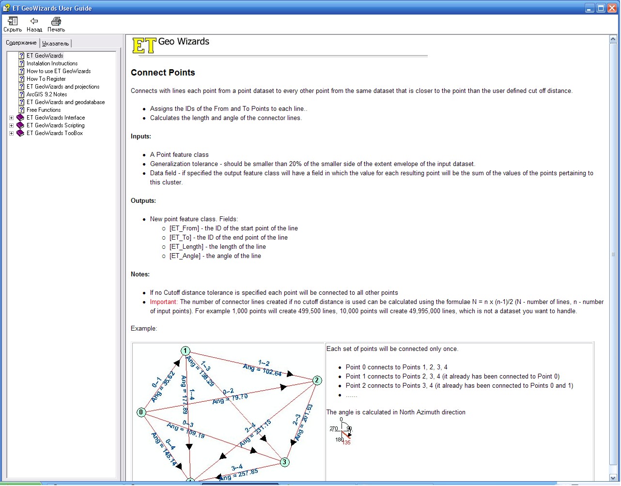Image resolution: width=621 pixels, height=486 pixels.
Task: Expand the ET GeoWizards Interface node
Action: (12, 118)
